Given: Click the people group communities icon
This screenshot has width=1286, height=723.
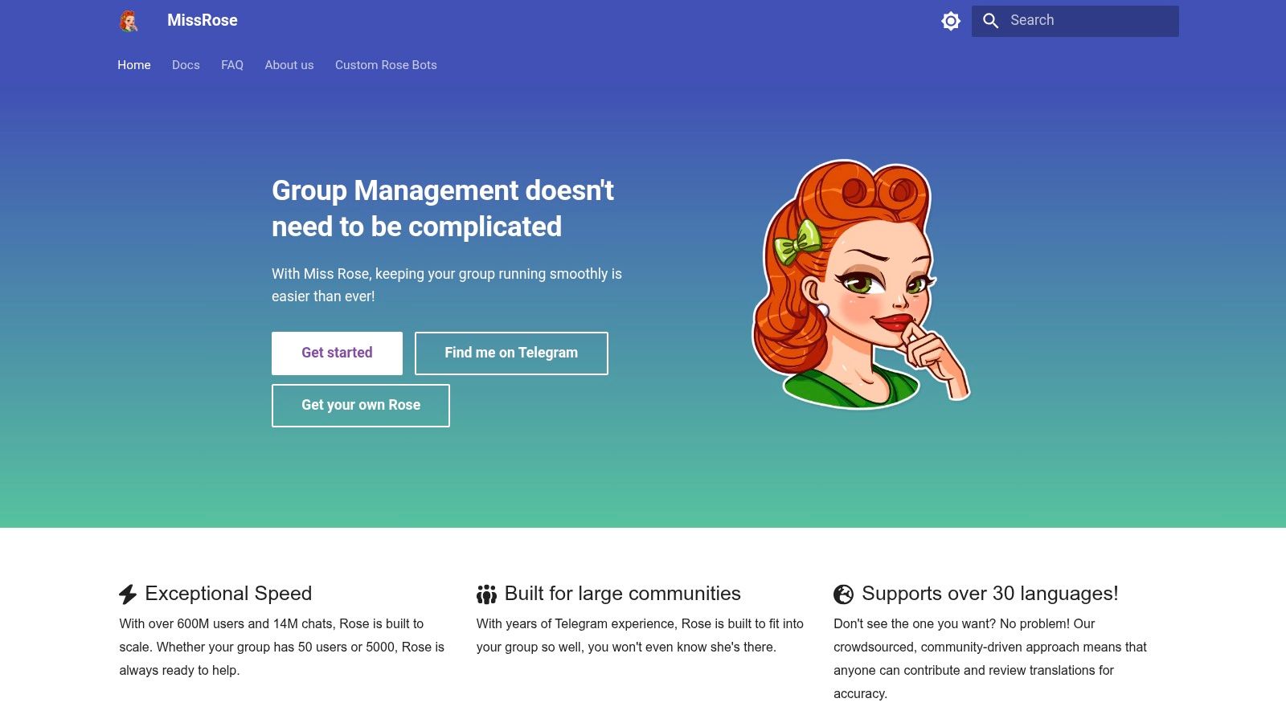Looking at the screenshot, I should click(x=486, y=594).
